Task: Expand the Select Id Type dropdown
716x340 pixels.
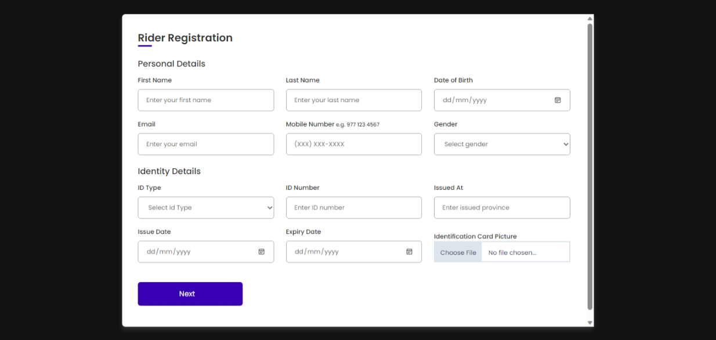Action: click(x=206, y=208)
